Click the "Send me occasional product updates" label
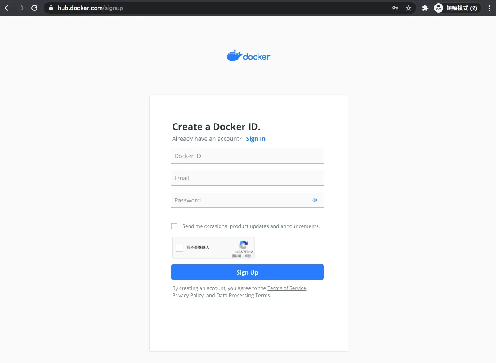The height and width of the screenshot is (363, 496). (x=251, y=226)
